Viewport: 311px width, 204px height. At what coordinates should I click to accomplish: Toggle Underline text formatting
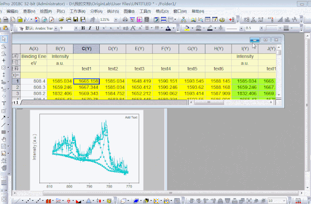click(x=97, y=28)
